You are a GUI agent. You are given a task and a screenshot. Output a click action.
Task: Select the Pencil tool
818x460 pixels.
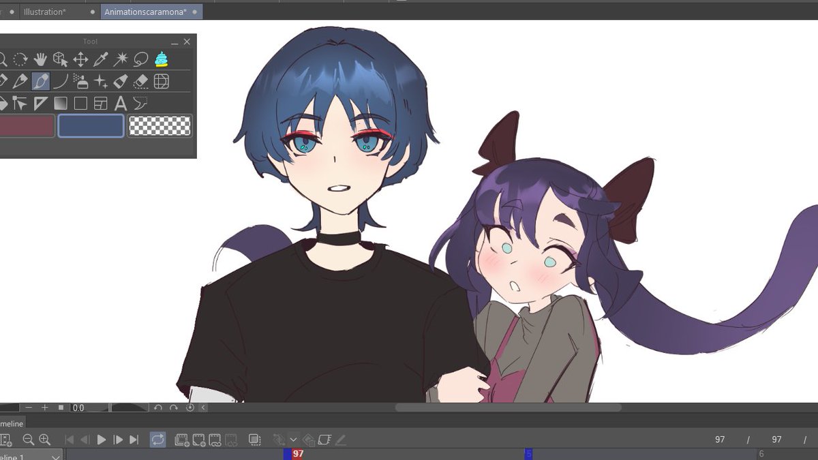pyautogui.click(x=20, y=82)
